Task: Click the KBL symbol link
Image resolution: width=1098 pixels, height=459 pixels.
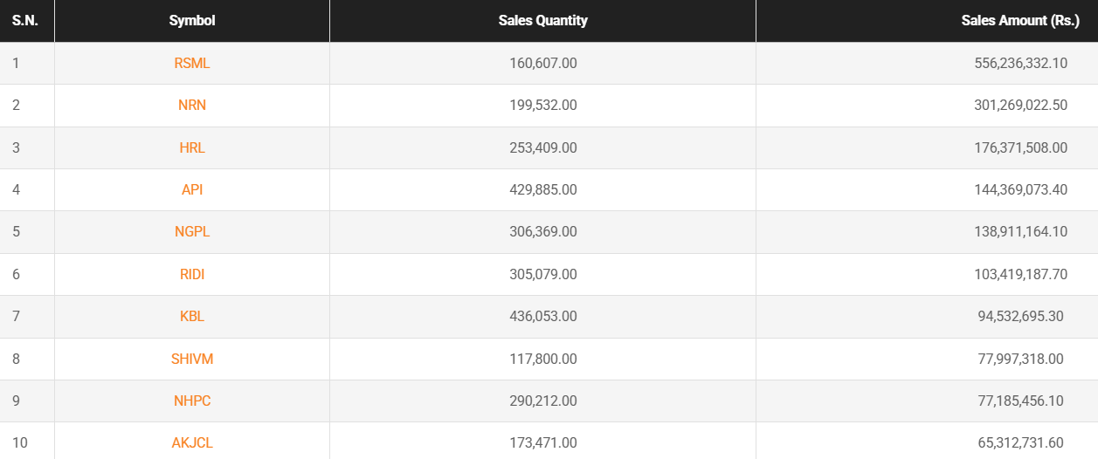Action: tap(192, 316)
